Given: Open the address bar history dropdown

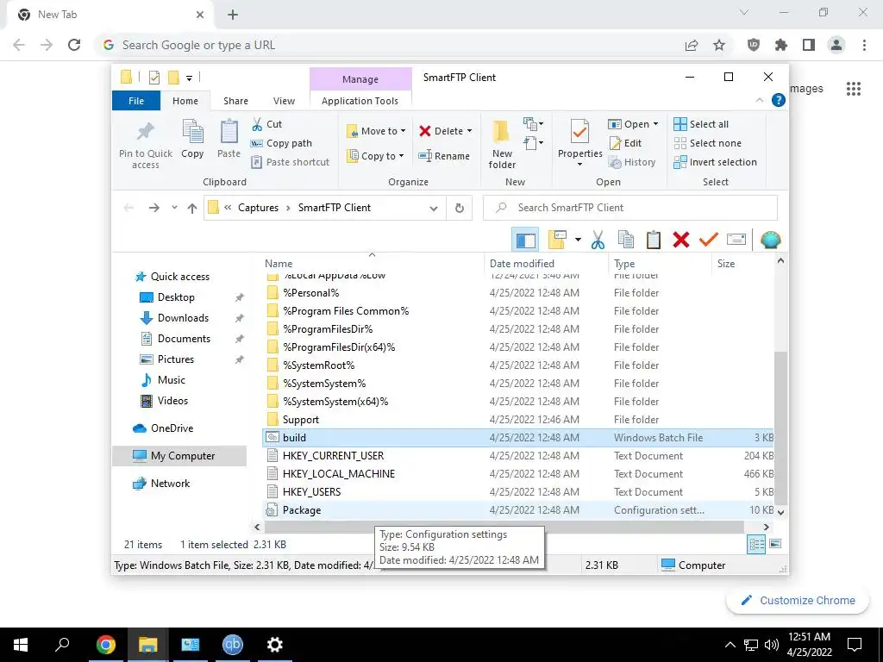Looking at the screenshot, I should (x=434, y=209).
